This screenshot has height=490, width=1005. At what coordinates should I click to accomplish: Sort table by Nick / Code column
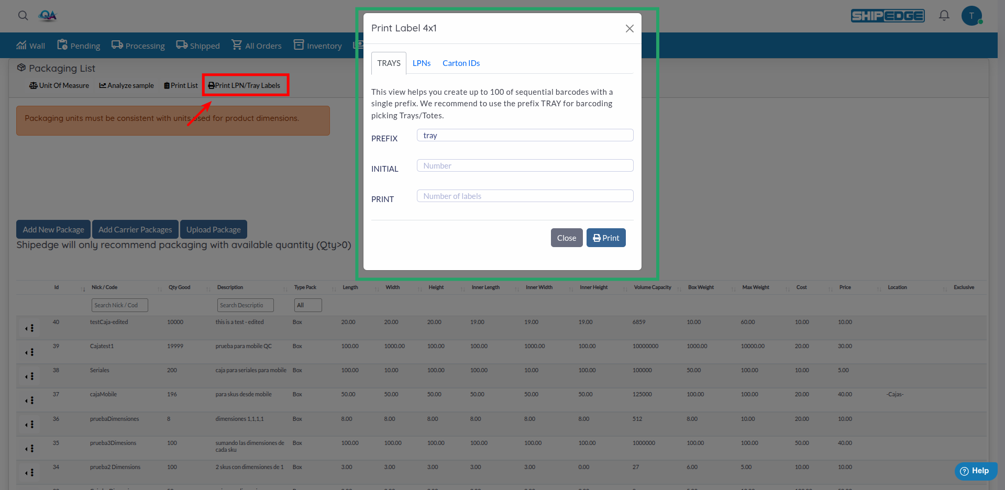coord(105,287)
